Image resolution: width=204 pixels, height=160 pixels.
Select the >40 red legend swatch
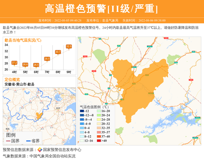point(98,141)
